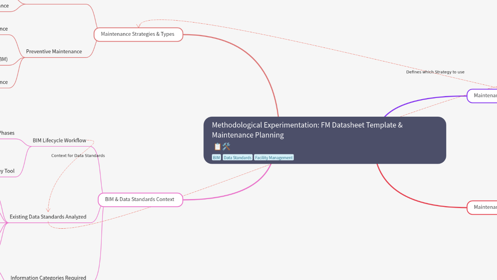Select the Existing Data Standards Analyzed node

click(x=48, y=217)
